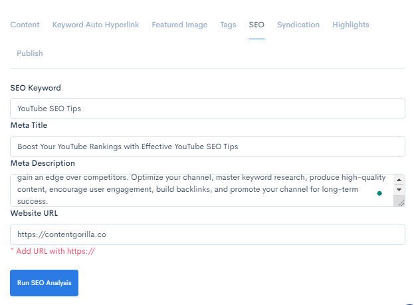Screen dimensions: 414x305
Task: Click the Meta Description scroll up arrow
Action: tap(399, 180)
